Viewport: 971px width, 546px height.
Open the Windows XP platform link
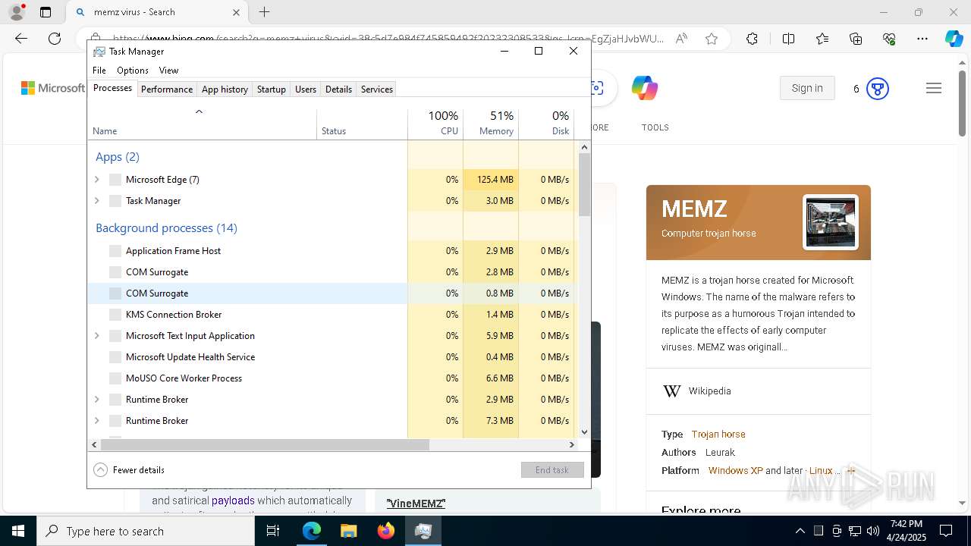[736, 471]
